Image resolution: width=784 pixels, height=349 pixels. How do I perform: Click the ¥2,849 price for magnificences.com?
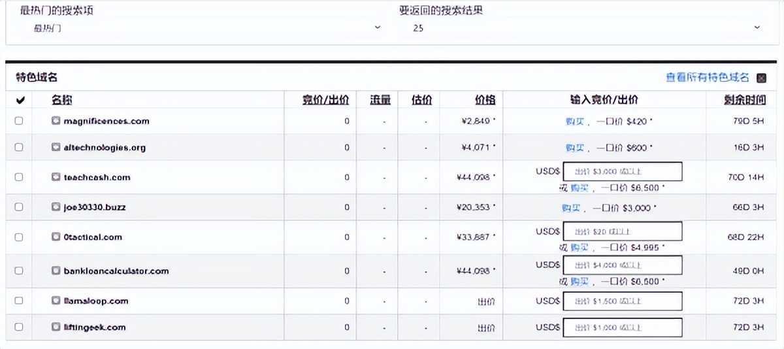tap(478, 121)
